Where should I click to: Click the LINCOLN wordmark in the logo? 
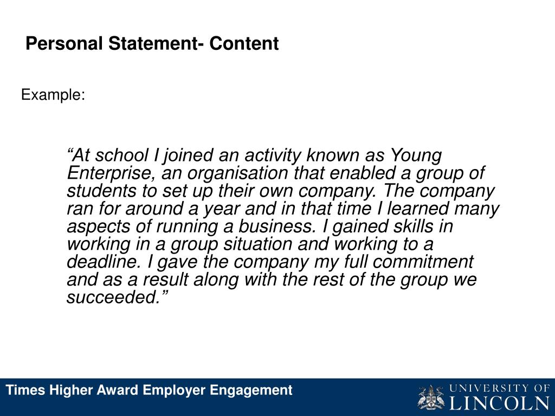pyautogui.click(x=499, y=403)
